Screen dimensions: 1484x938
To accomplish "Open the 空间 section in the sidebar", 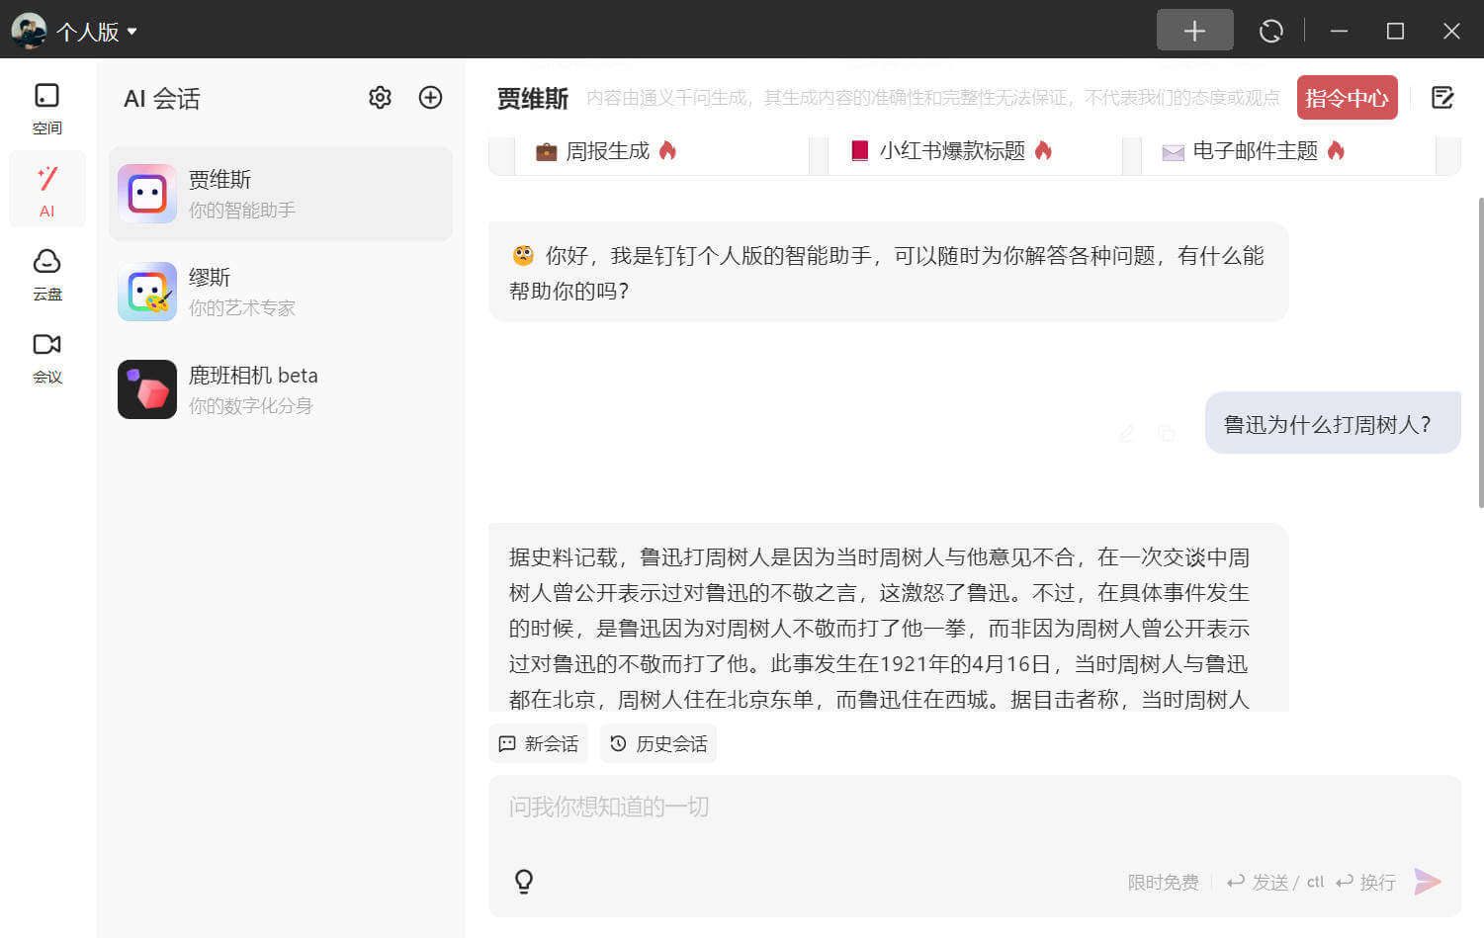I will [46, 108].
